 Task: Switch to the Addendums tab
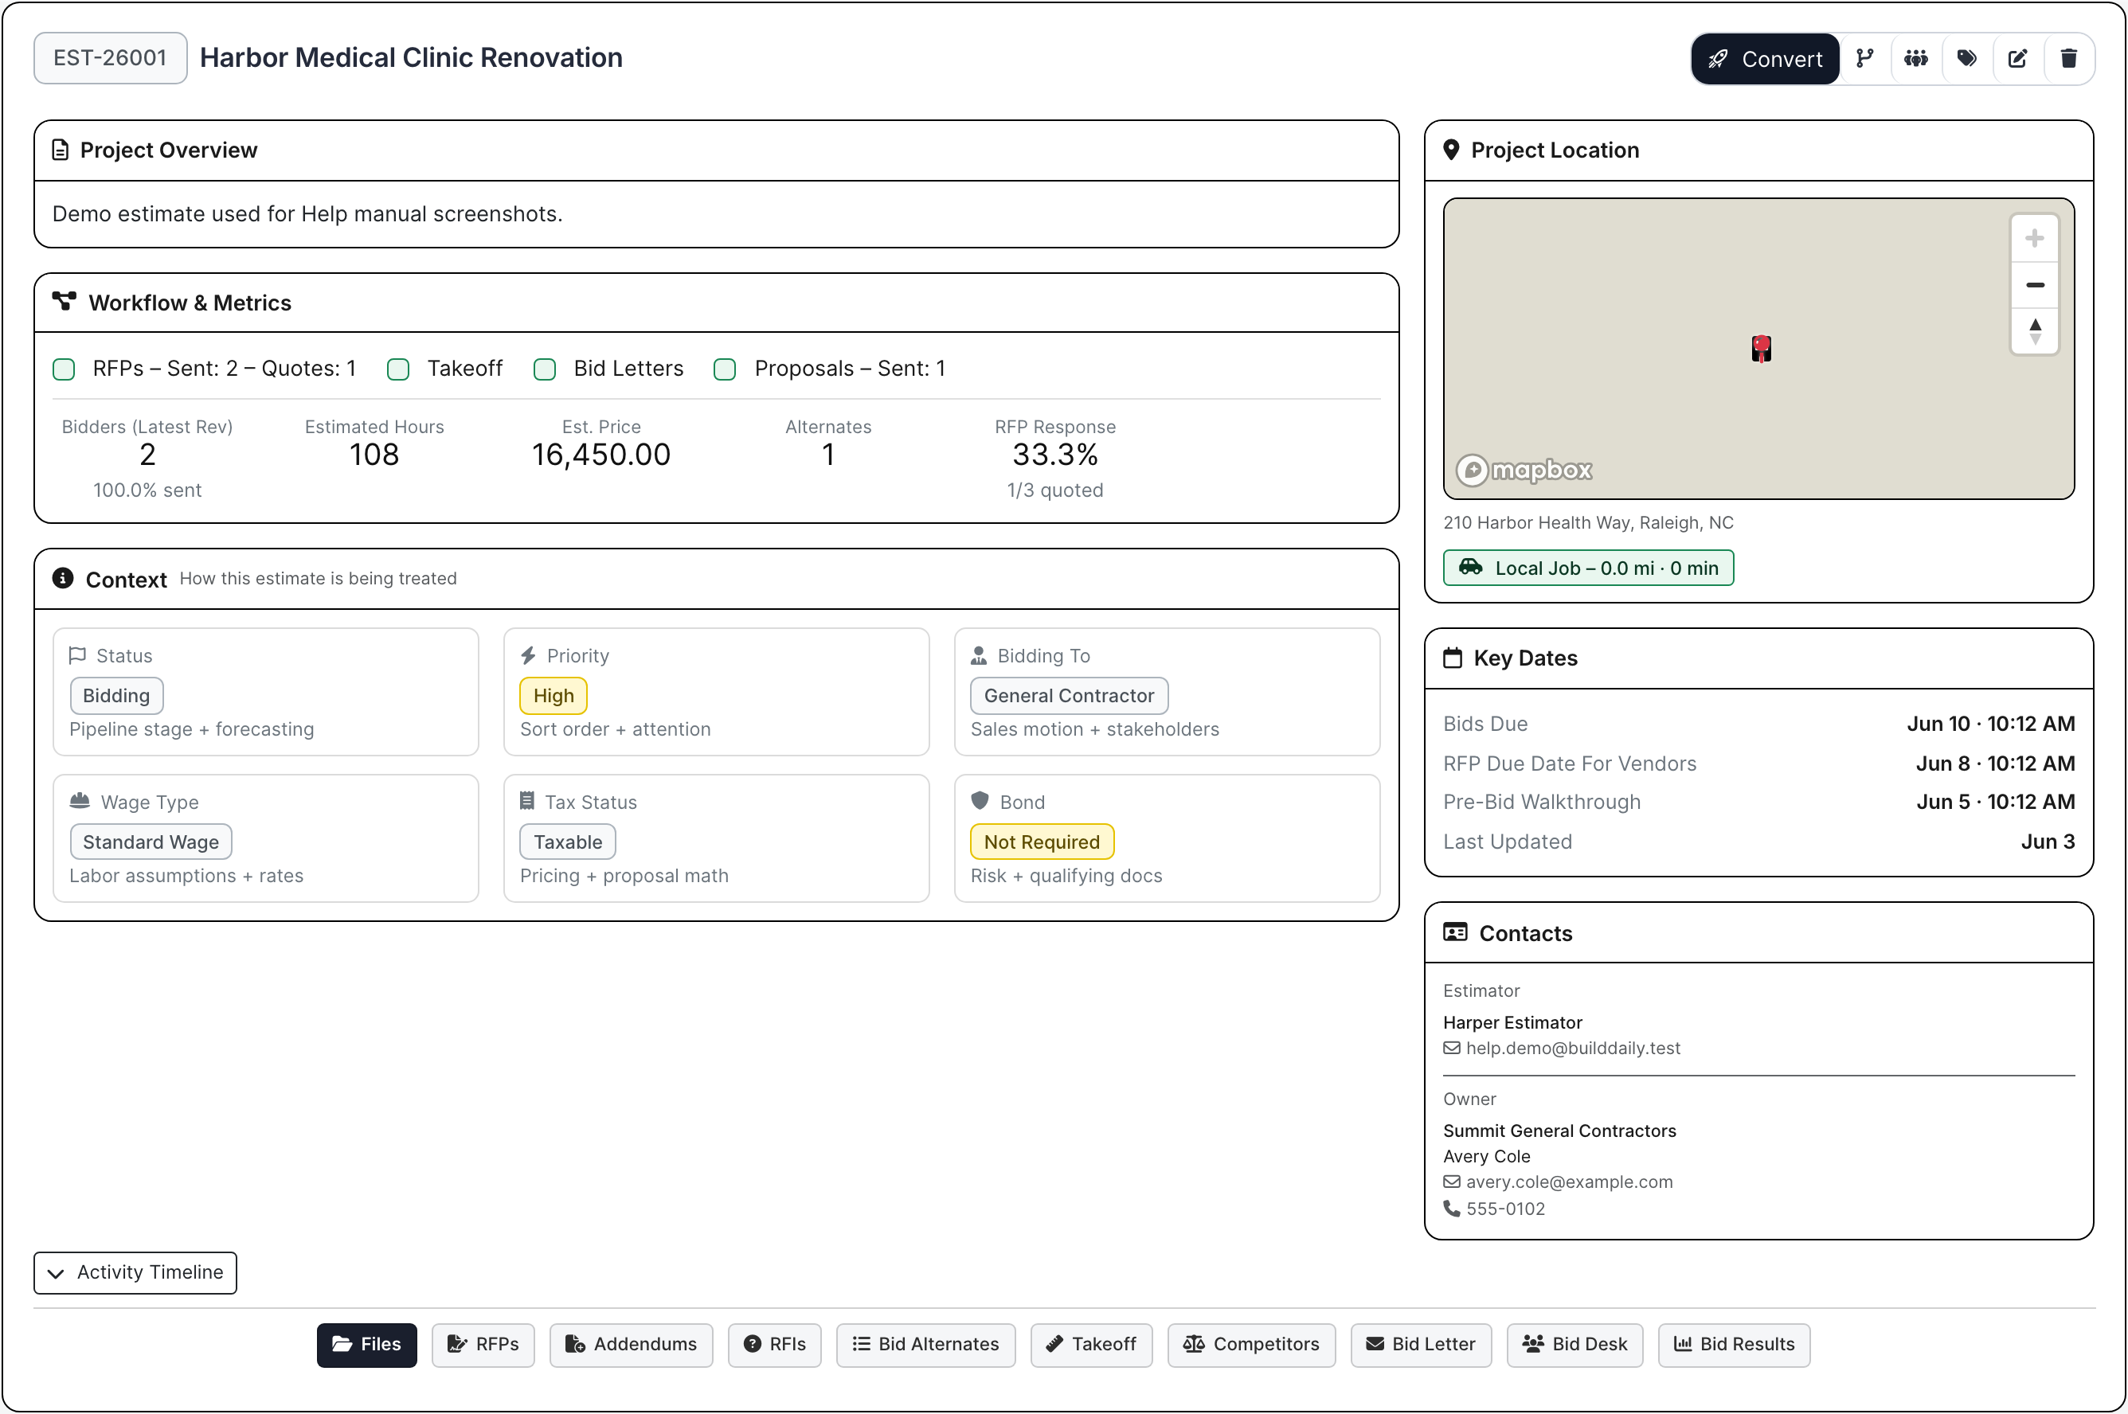point(631,1345)
